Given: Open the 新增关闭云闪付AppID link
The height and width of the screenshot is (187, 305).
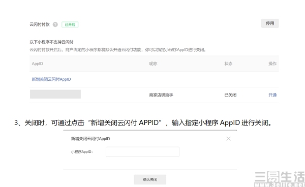Looking at the screenshot, I should pos(51,79).
